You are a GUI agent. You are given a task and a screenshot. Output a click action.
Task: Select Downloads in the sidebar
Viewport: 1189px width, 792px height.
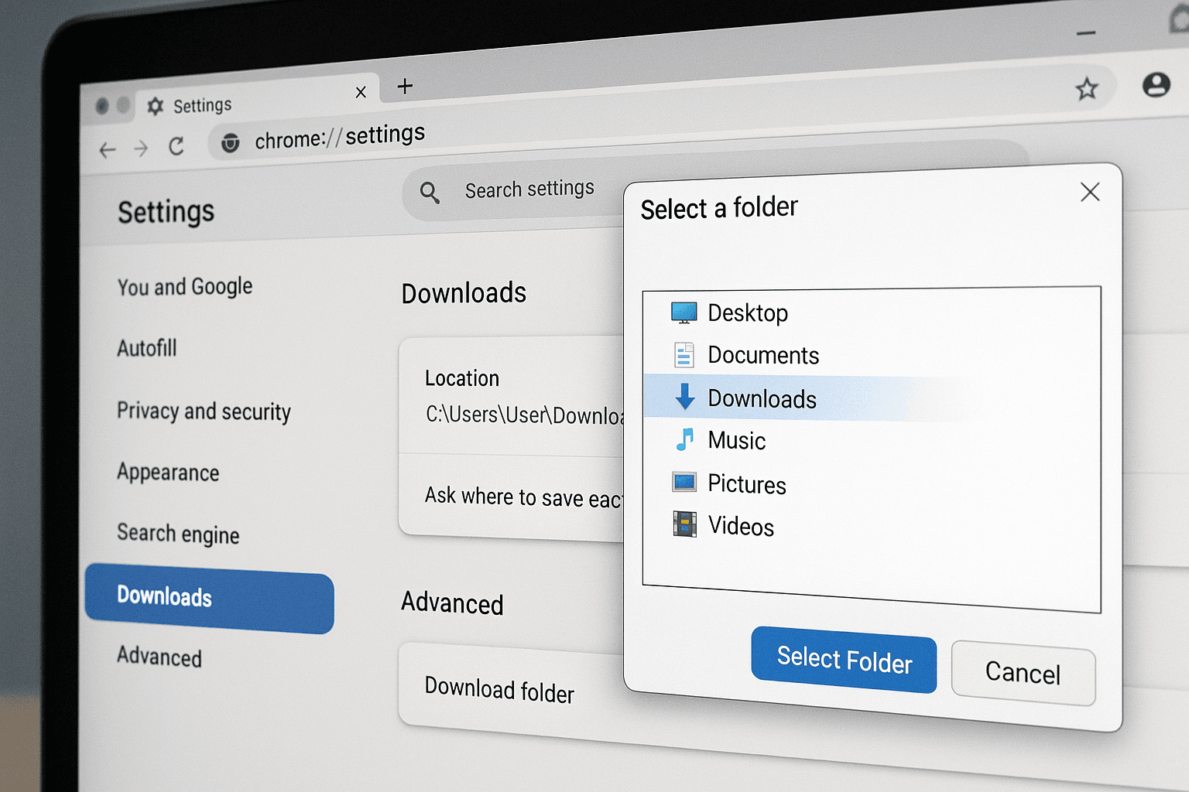coord(209,598)
